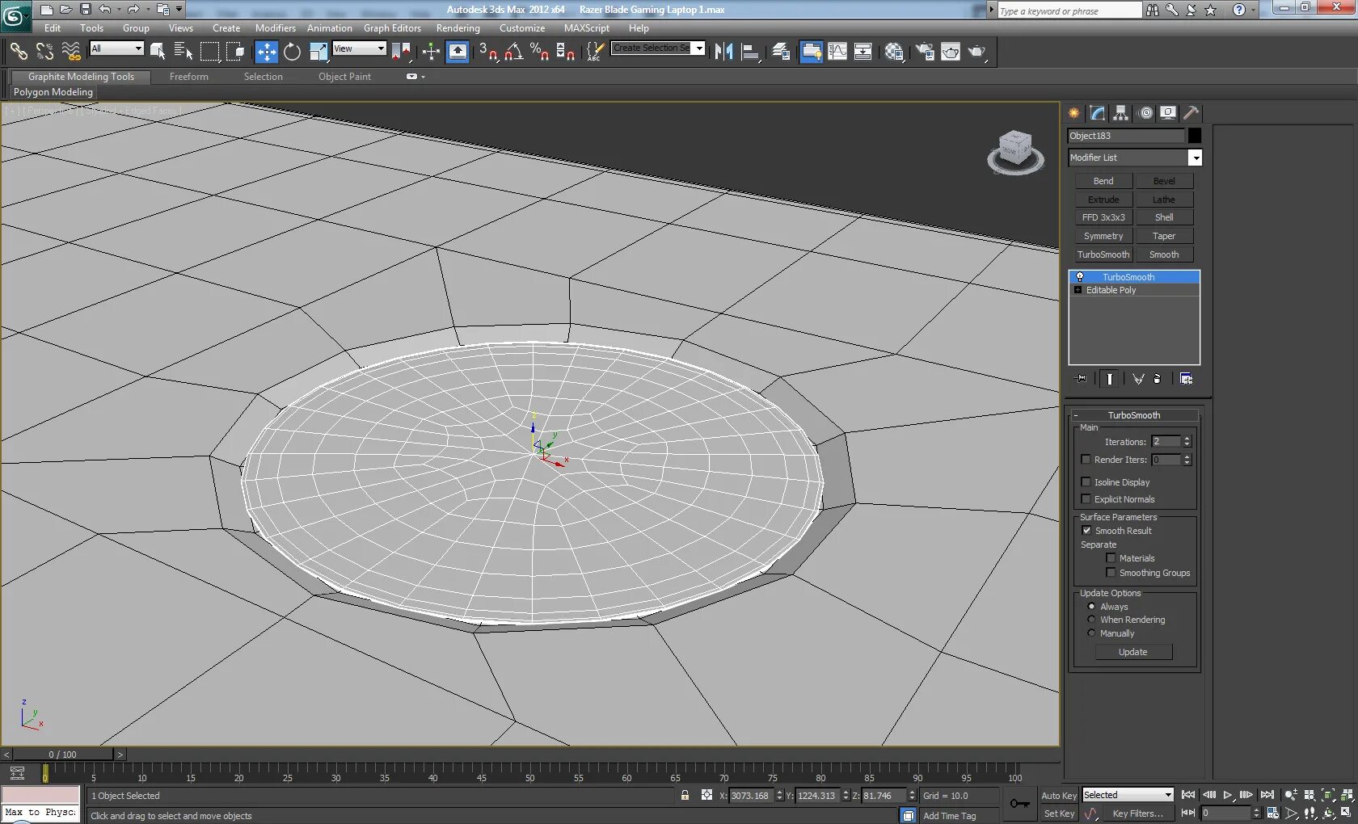Switch to the Hierarchy panel
Screen dimensions: 1358x824
click(x=1120, y=113)
